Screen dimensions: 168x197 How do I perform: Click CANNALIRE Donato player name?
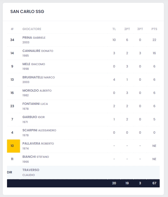[x=38, y=51]
